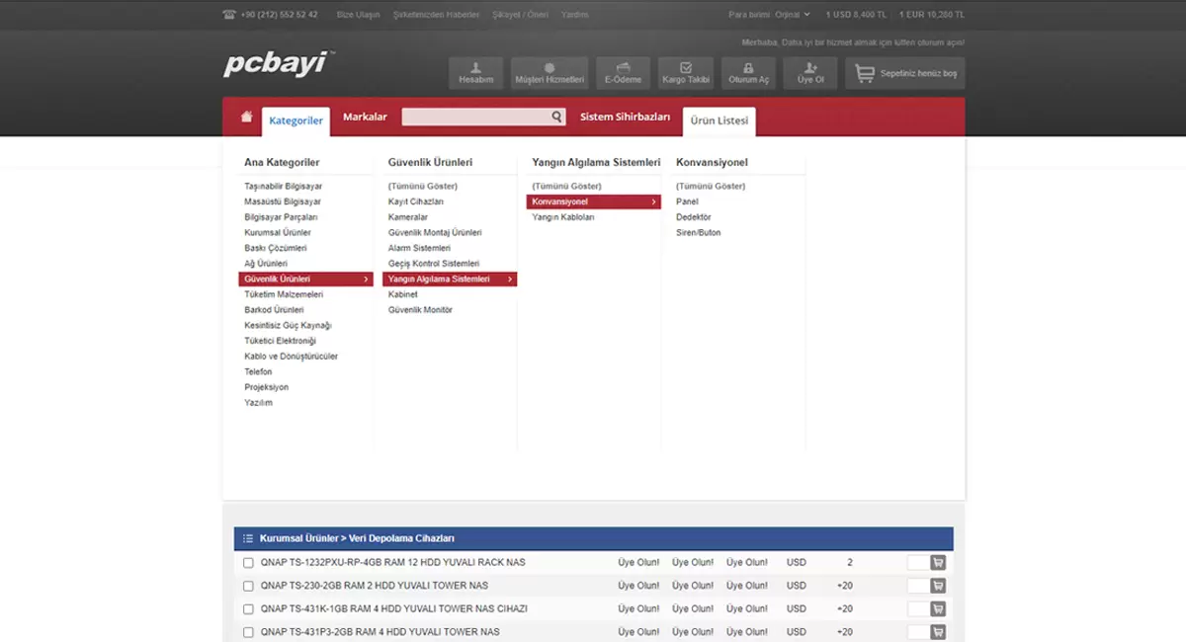Select Güvenlik Monitör item
This screenshot has height=642, width=1186.
pyautogui.click(x=420, y=310)
